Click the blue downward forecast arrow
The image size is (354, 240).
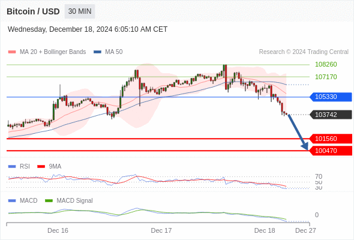(298, 132)
